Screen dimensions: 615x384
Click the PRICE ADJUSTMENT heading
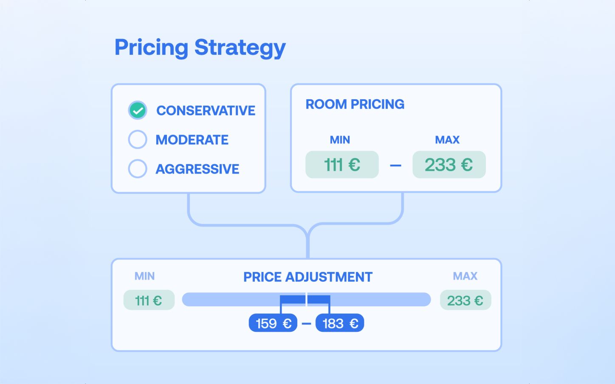(308, 277)
